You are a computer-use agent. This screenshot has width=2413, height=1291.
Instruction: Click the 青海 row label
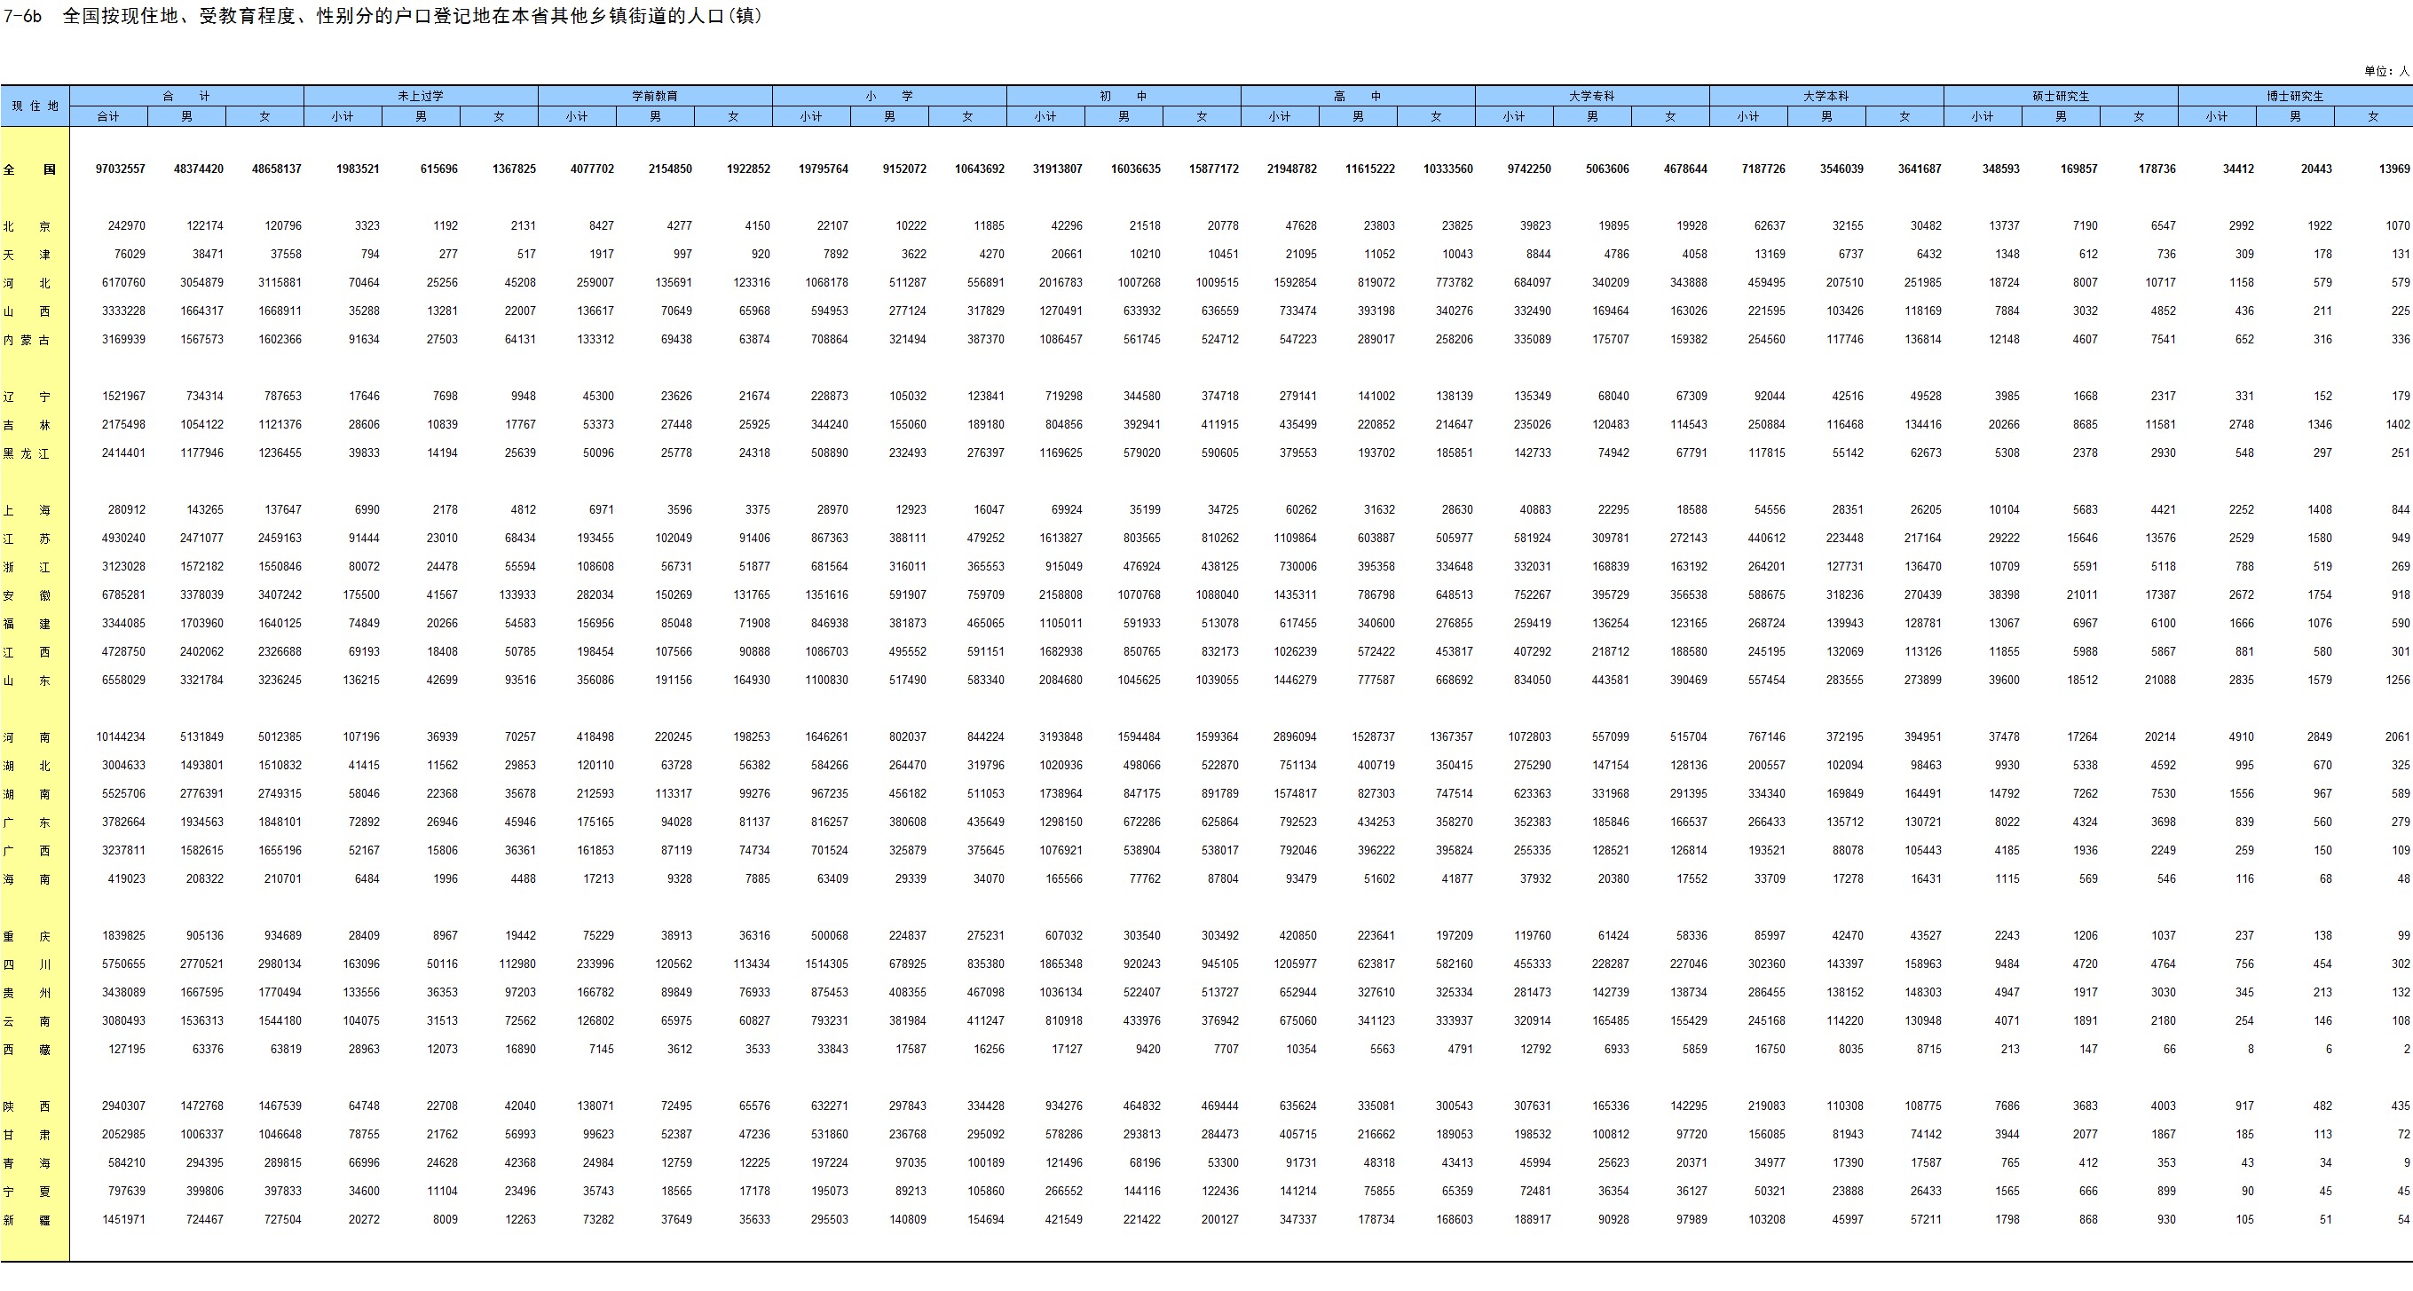[x=28, y=1163]
